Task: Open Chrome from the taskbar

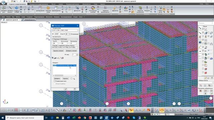Action: (x=85, y=118)
